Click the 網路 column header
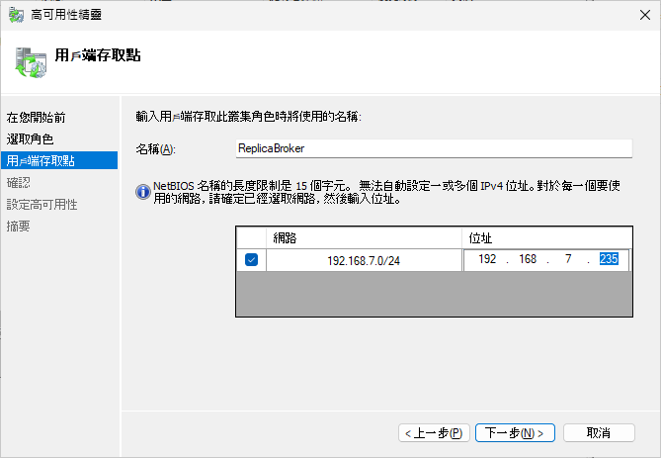 click(x=364, y=238)
